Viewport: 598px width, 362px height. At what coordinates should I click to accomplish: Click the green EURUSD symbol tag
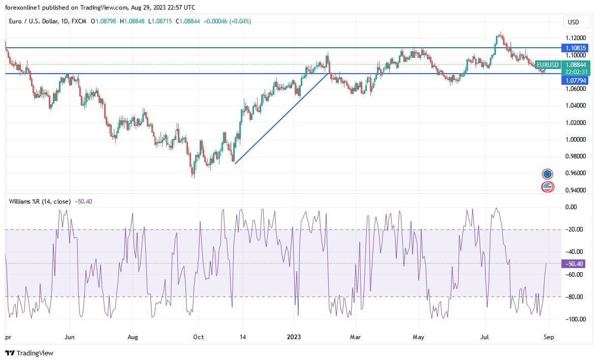pos(548,65)
